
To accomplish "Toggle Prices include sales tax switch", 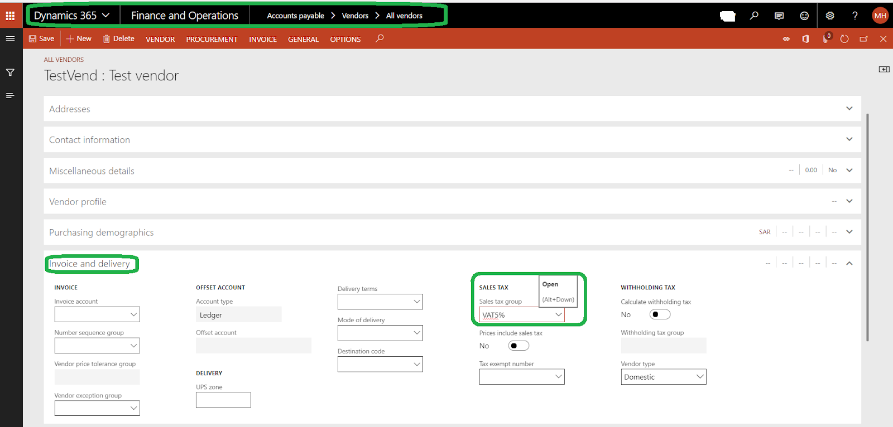I will coord(518,346).
